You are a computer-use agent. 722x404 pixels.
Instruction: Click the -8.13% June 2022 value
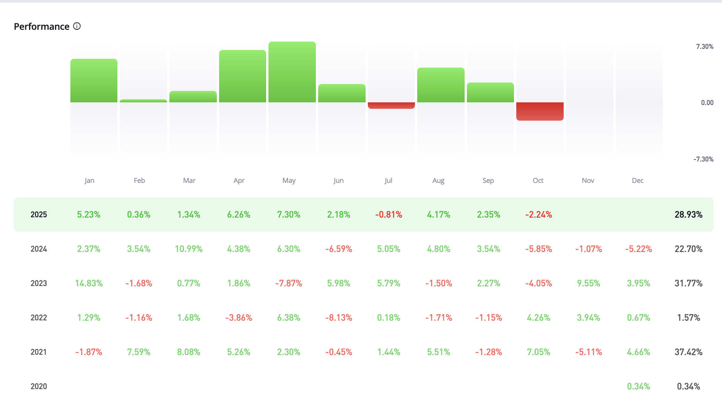pos(338,318)
